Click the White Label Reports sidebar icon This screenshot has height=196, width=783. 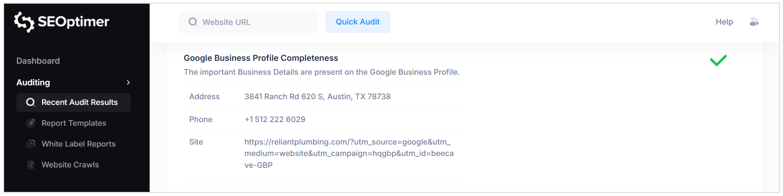click(31, 144)
